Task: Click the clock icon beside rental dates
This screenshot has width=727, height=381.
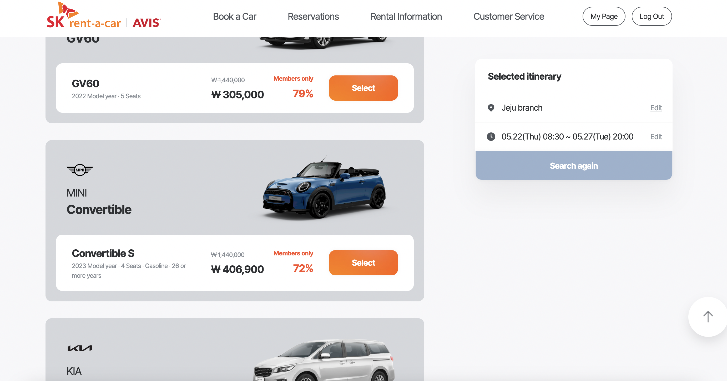Action: pyautogui.click(x=491, y=136)
